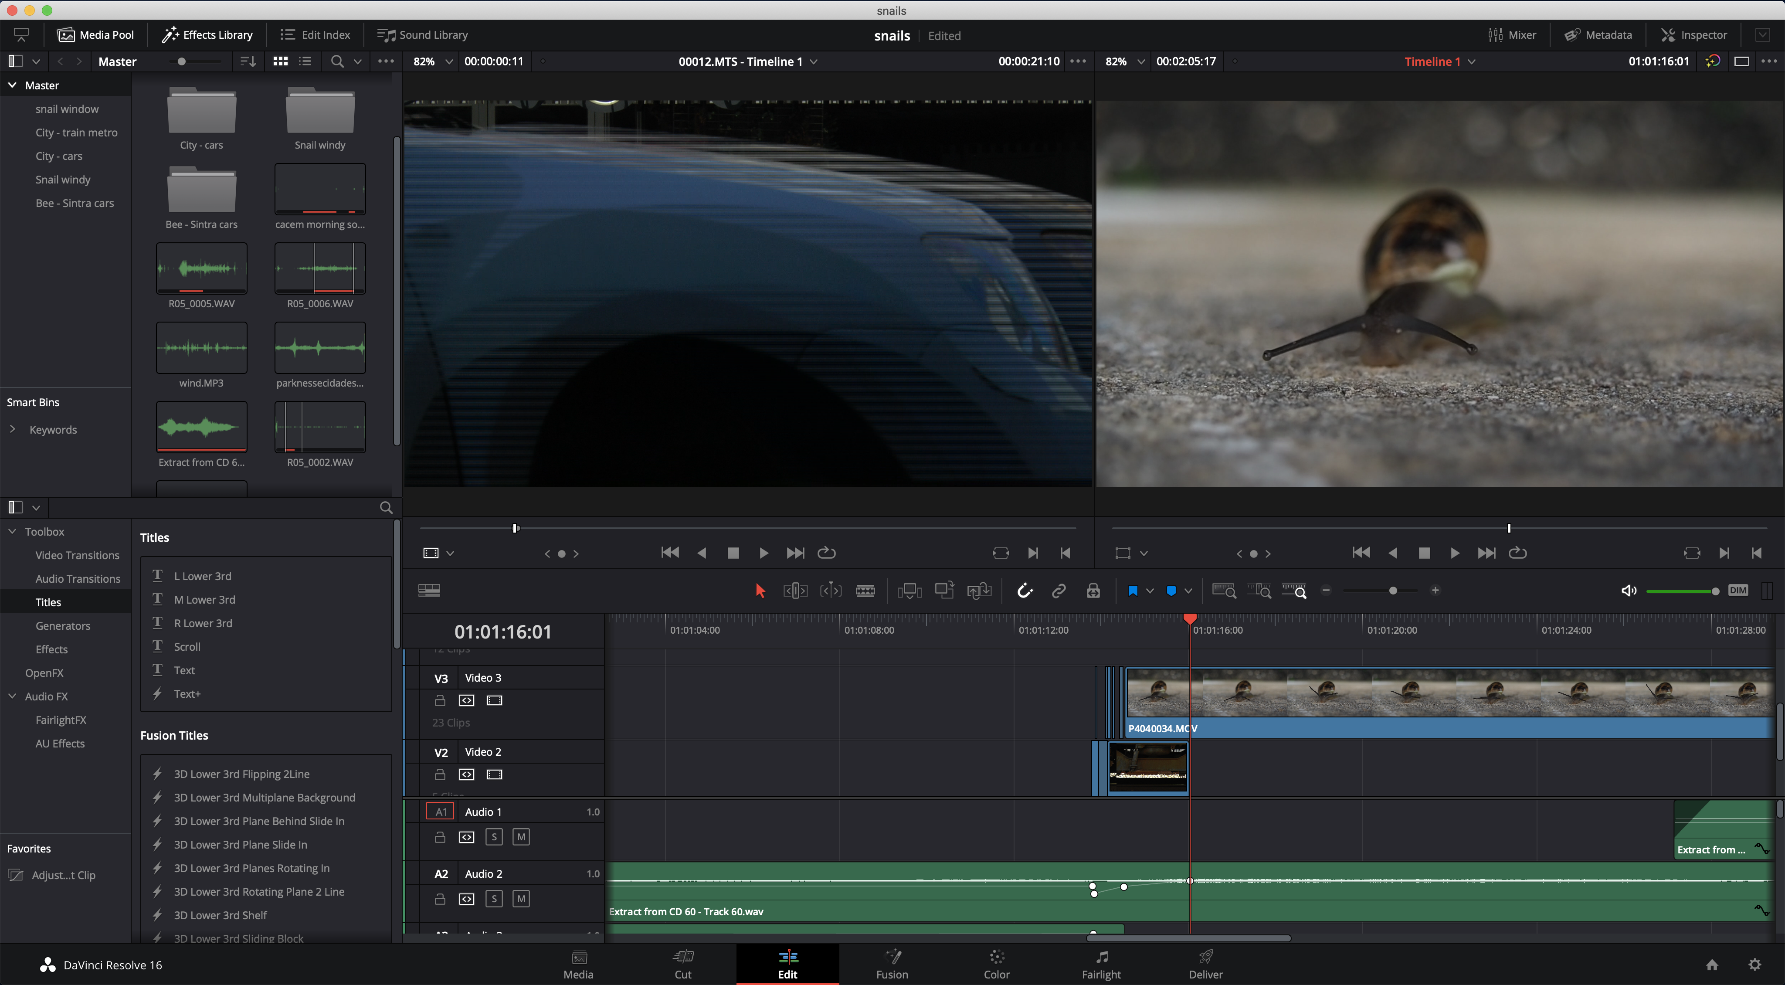
Task: Click media pool thumbnail size slider
Action: click(x=182, y=61)
